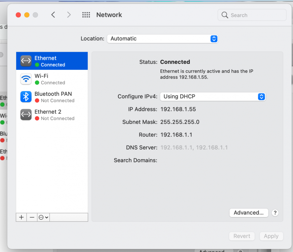Click the DNS Server field value

point(194,148)
